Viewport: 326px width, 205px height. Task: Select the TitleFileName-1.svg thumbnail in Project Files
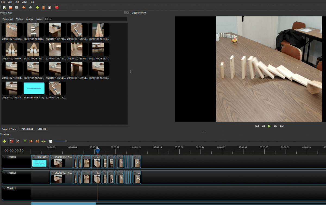point(34,88)
